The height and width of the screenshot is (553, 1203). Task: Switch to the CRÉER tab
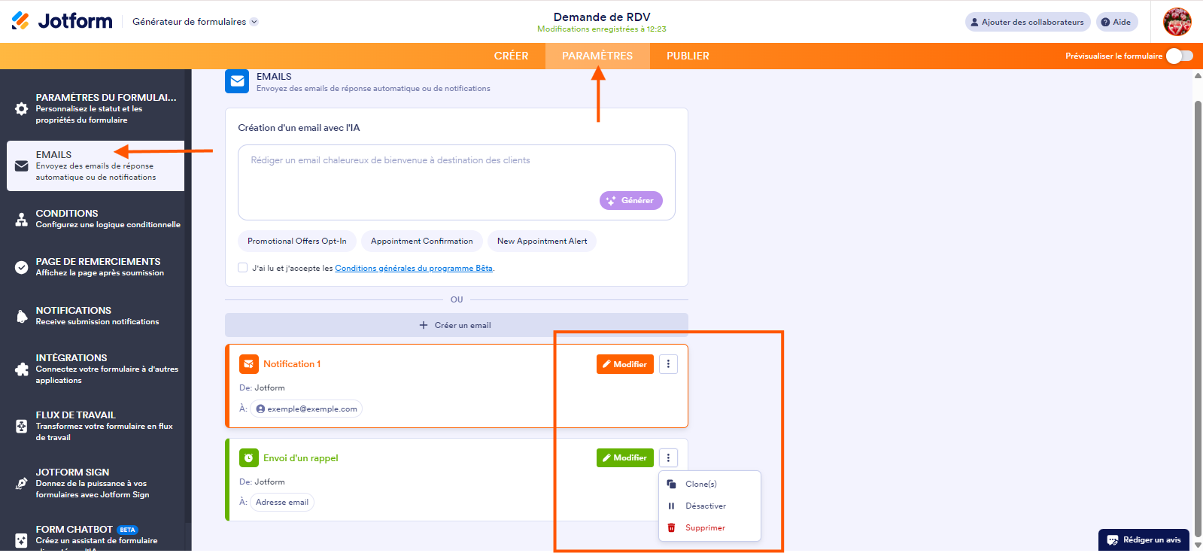pos(511,56)
